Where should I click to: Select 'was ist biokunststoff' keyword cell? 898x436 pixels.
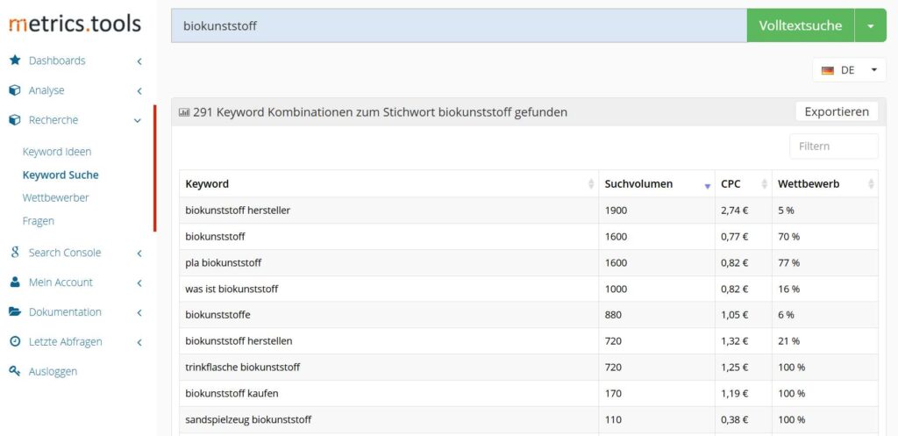[388, 289]
